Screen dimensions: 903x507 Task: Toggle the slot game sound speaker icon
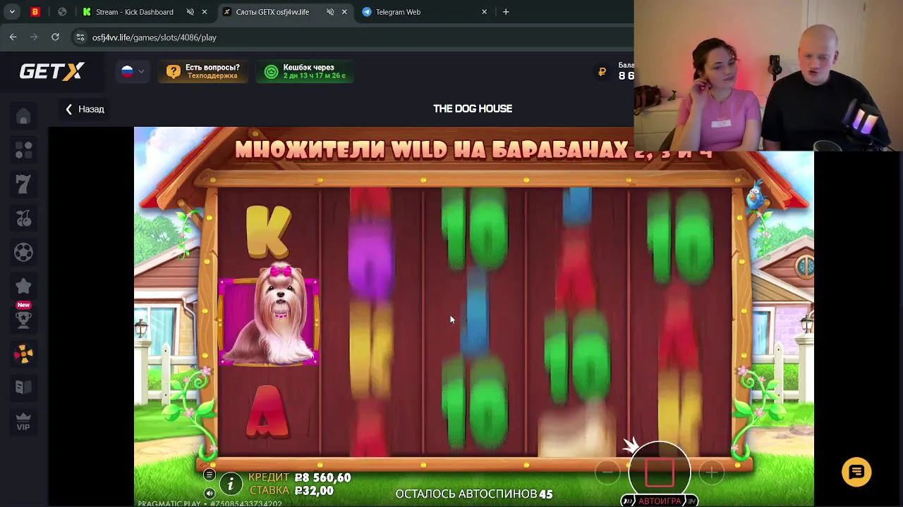click(209, 493)
